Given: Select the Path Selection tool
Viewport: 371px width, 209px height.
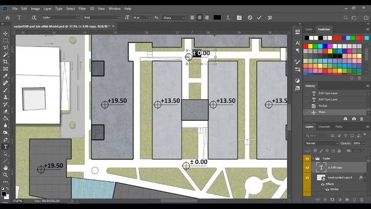Looking at the screenshot, I should click(5, 154).
